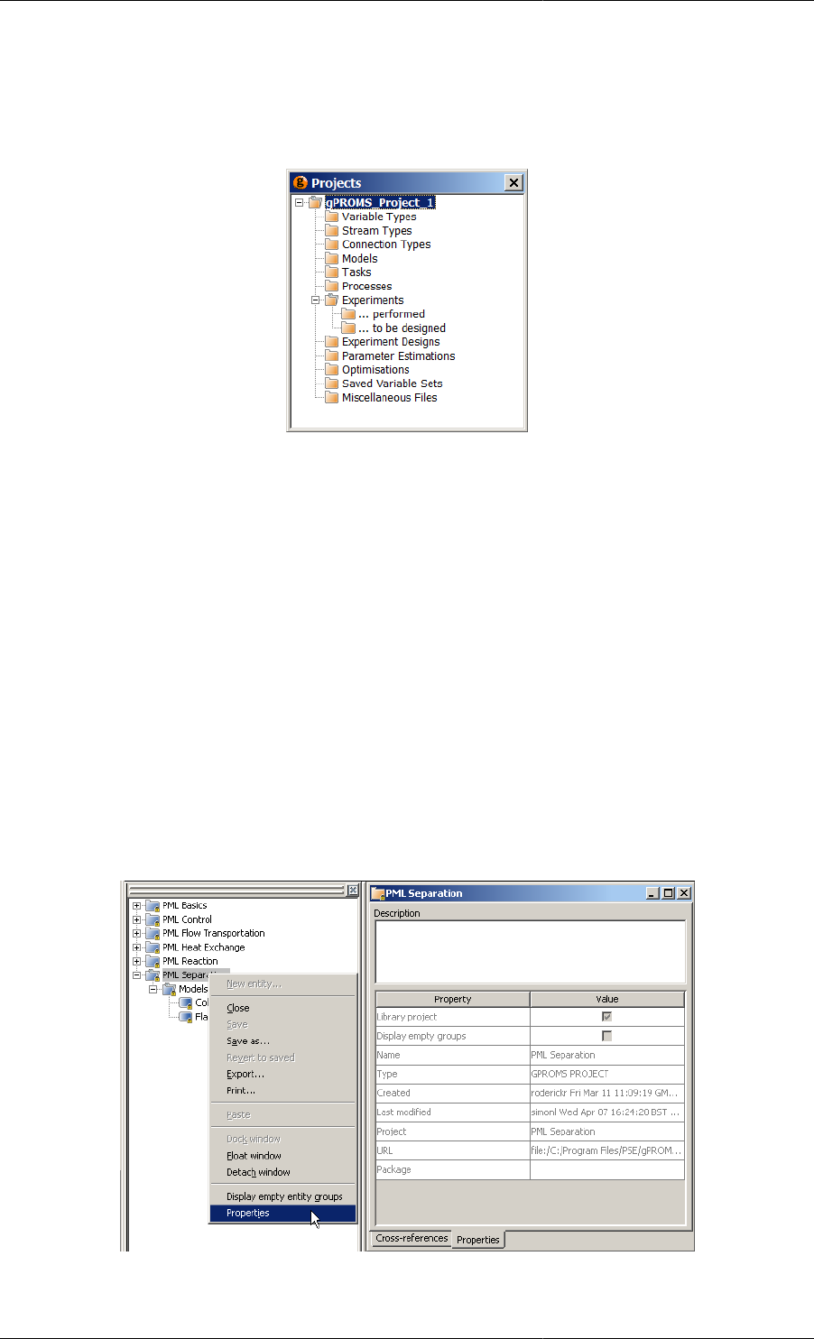Click the Optimisations folder icon
Screen dimensions: 814x1339
(x=332, y=370)
